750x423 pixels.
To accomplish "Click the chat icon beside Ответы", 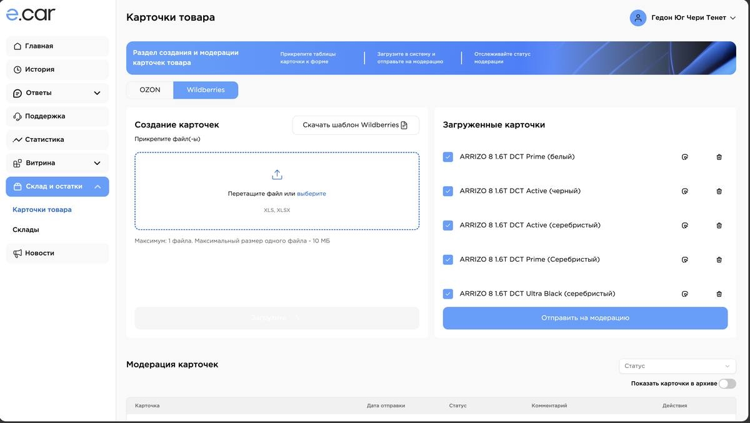I will [x=17, y=93].
